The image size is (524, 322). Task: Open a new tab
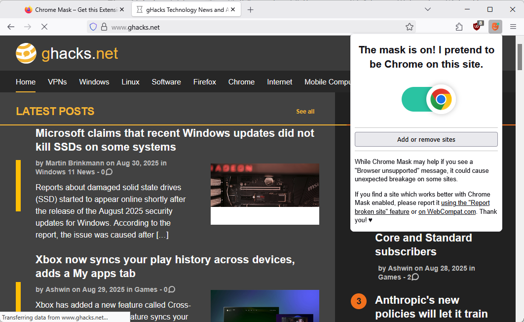point(250,10)
